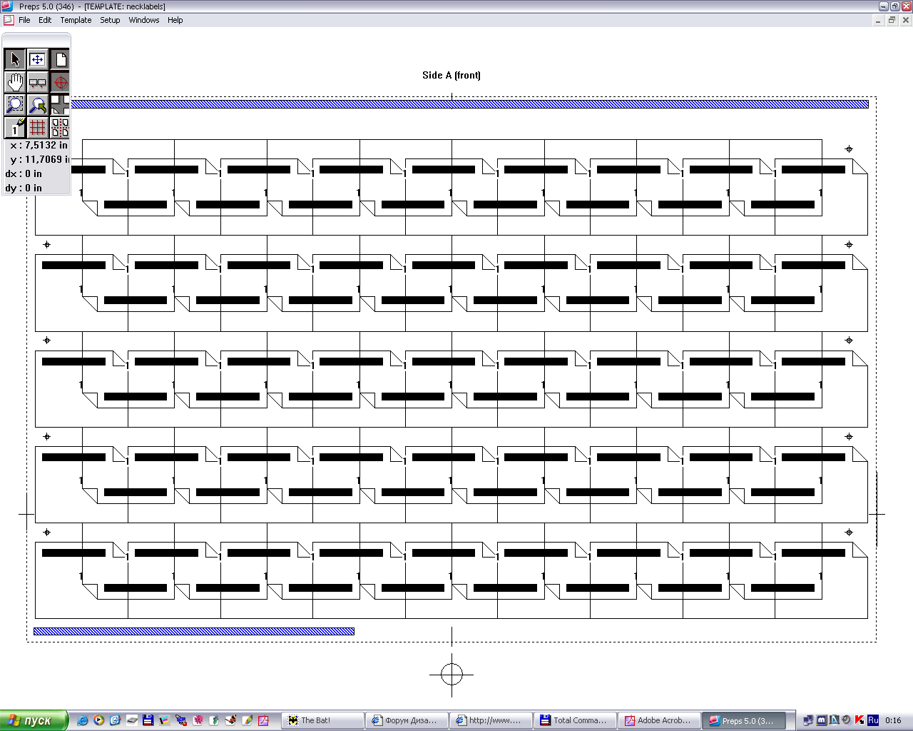Select the red crosshair register mark tool
Viewport: 913px width, 731px height.
60,82
